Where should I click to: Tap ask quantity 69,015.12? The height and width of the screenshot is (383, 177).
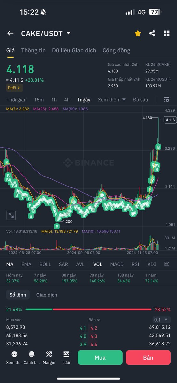160,327
